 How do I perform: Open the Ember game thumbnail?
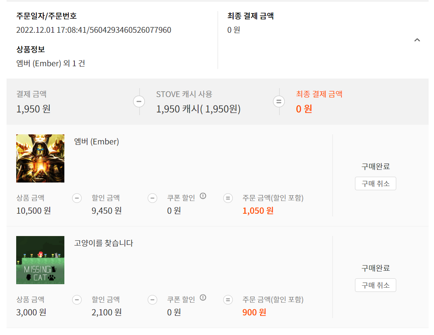click(x=40, y=158)
